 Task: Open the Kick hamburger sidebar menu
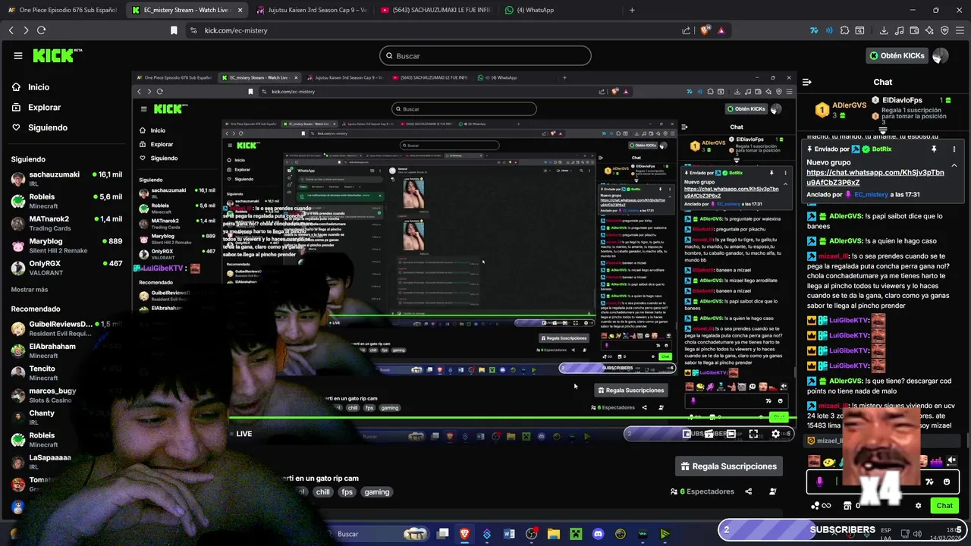(x=17, y=55)
